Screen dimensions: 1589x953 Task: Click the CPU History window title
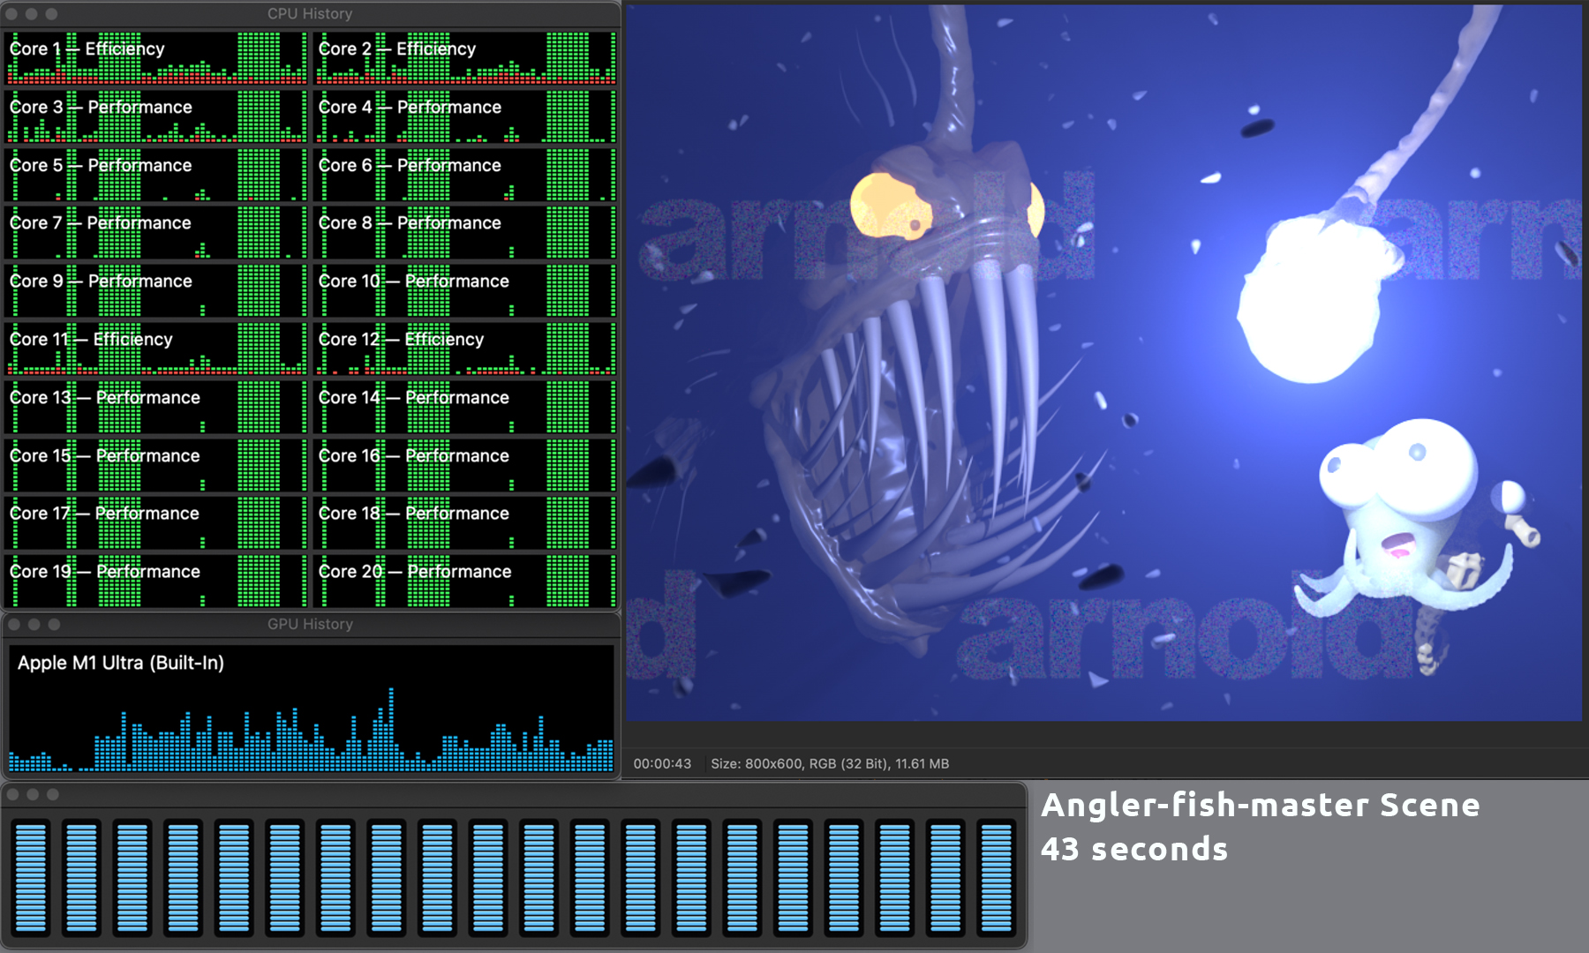(310, 14)
